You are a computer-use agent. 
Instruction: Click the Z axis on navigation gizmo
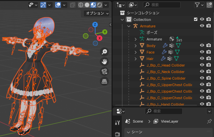click(95, 24)
